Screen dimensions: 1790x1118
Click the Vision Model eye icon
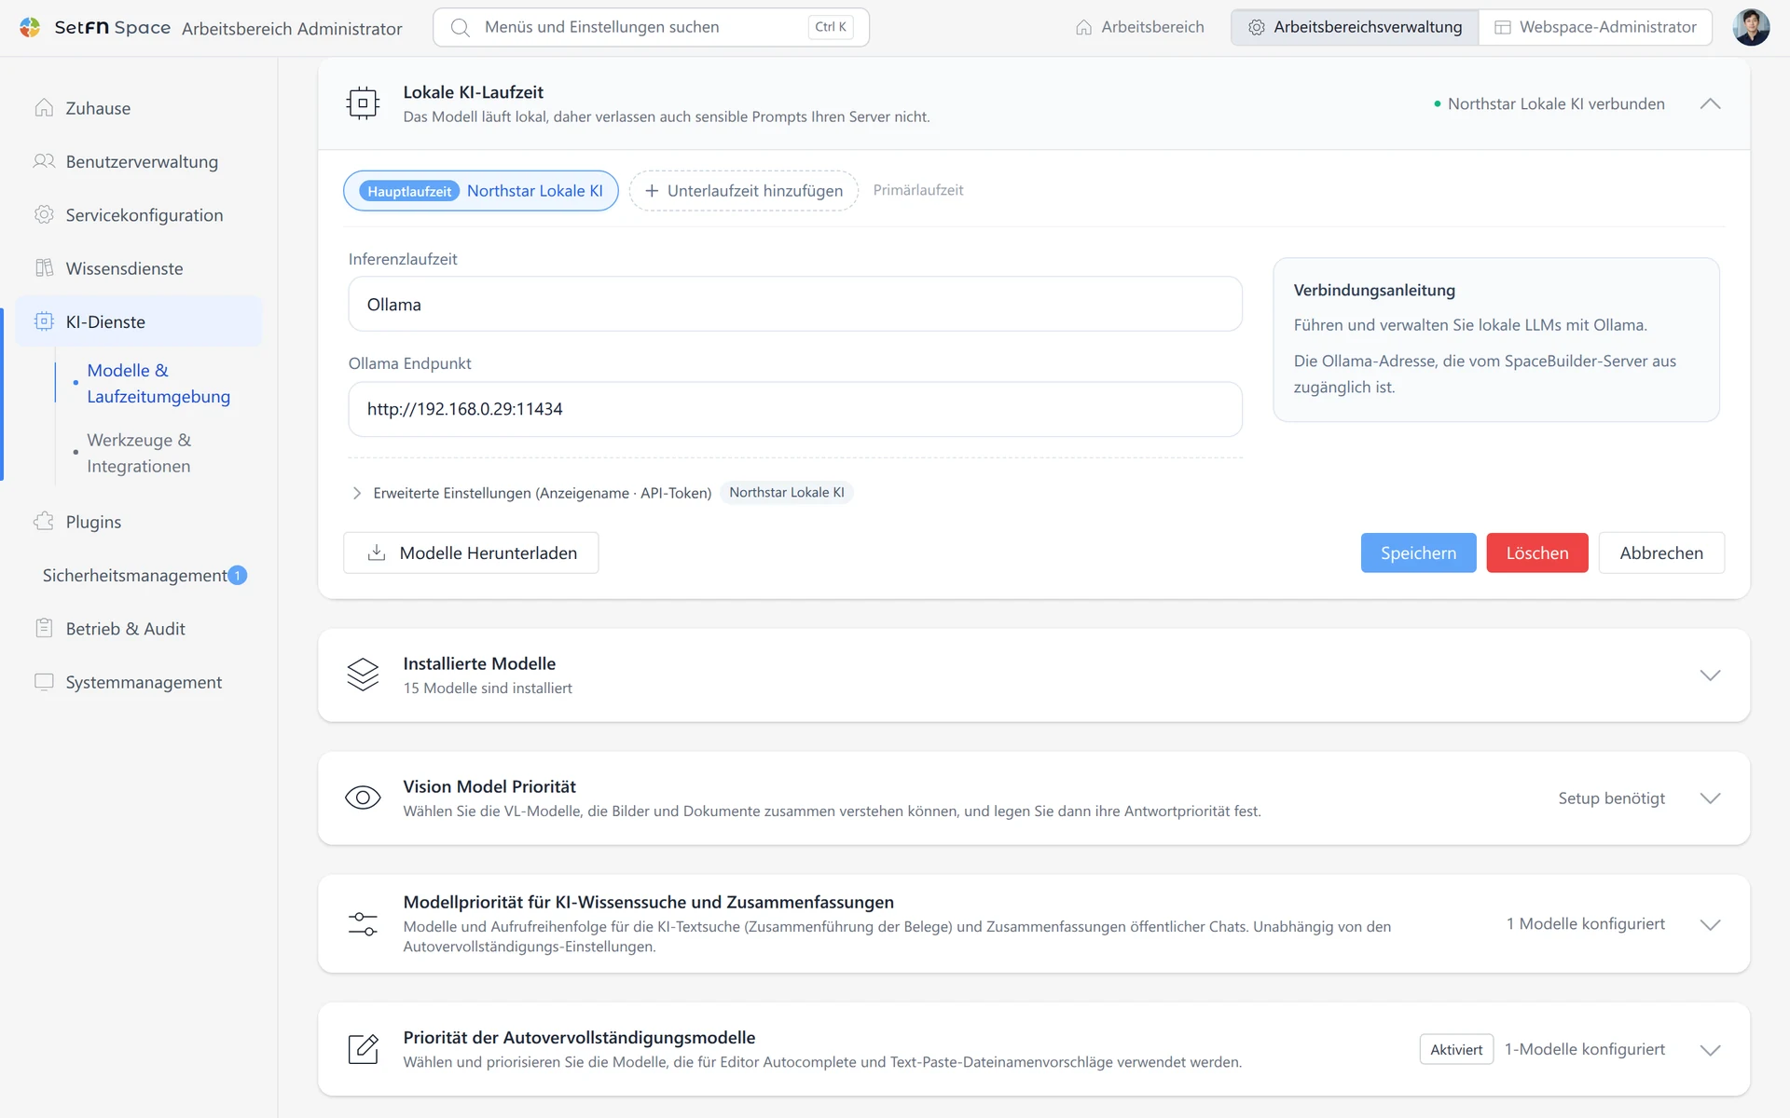pos(363,798)
